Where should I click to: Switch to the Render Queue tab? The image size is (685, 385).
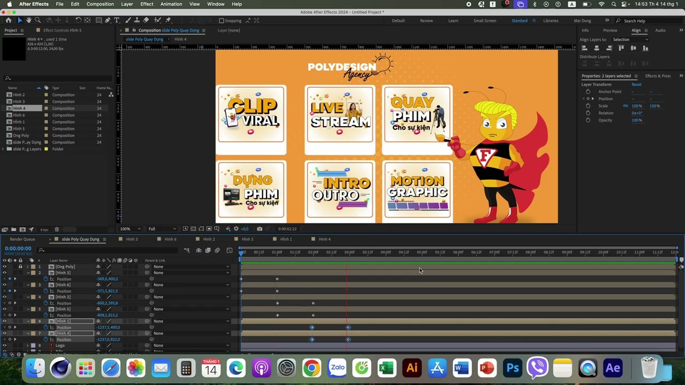click(22, 240)
